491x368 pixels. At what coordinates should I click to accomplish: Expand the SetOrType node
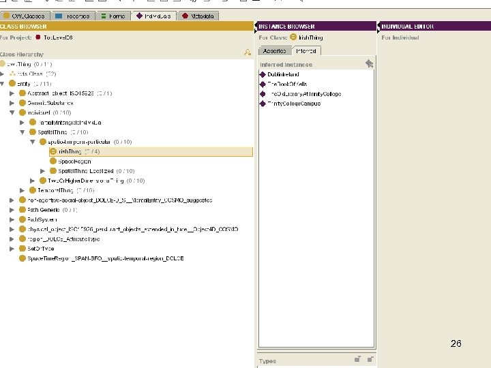click(12, 249)
